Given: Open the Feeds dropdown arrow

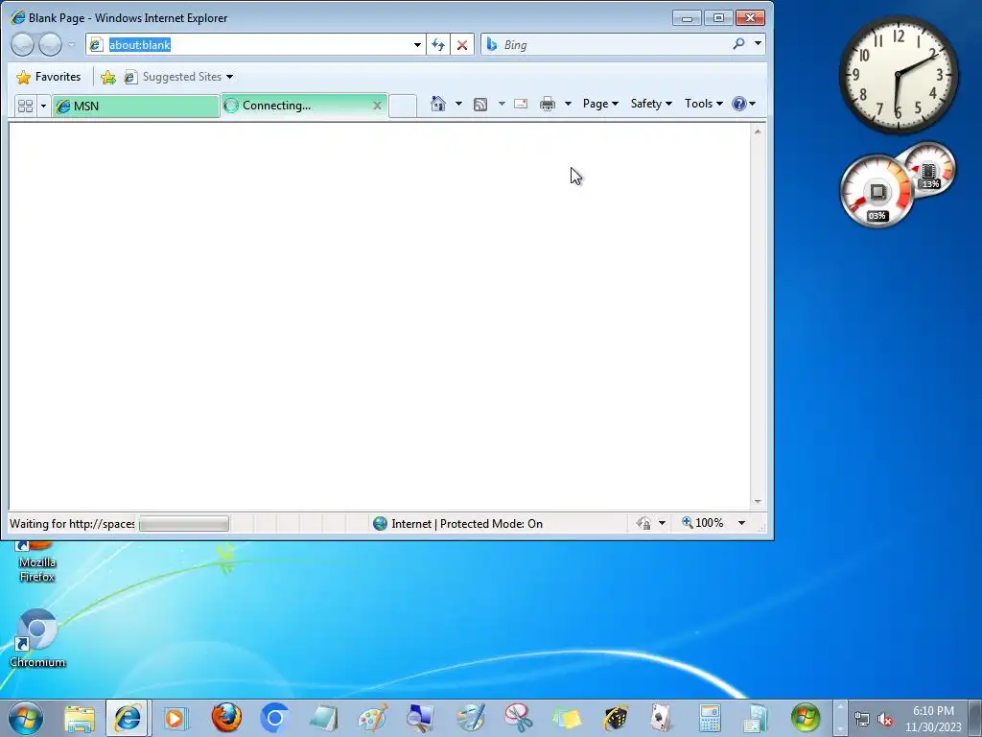Looking at the screenshot, I should coord(502,104).
